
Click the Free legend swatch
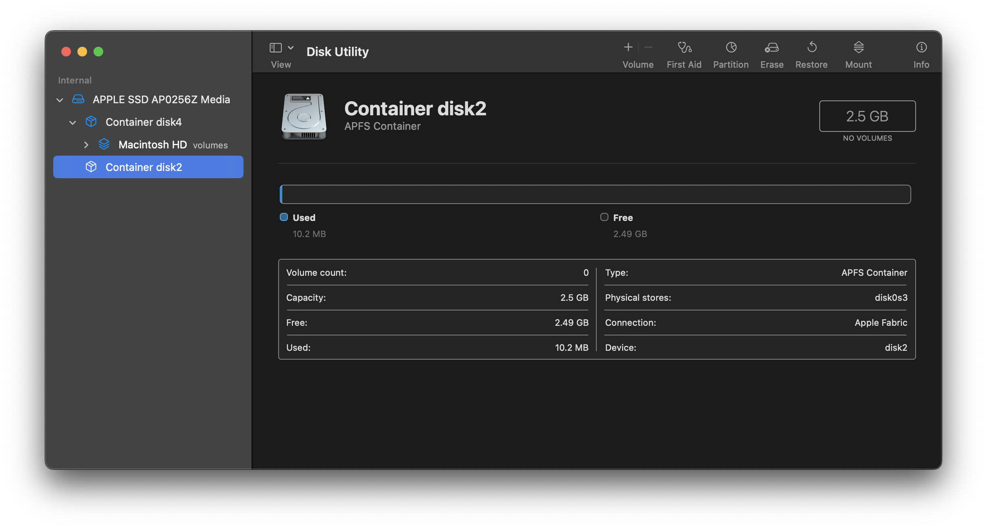(x=604, y=217)
